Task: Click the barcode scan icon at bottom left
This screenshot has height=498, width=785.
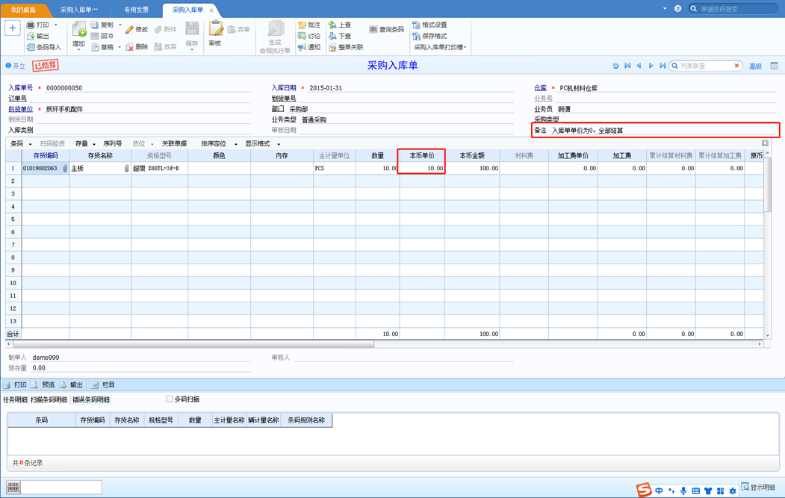Action: click(13, 487)
